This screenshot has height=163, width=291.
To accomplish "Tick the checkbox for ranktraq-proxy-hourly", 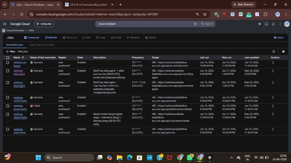I will [8, 106].
